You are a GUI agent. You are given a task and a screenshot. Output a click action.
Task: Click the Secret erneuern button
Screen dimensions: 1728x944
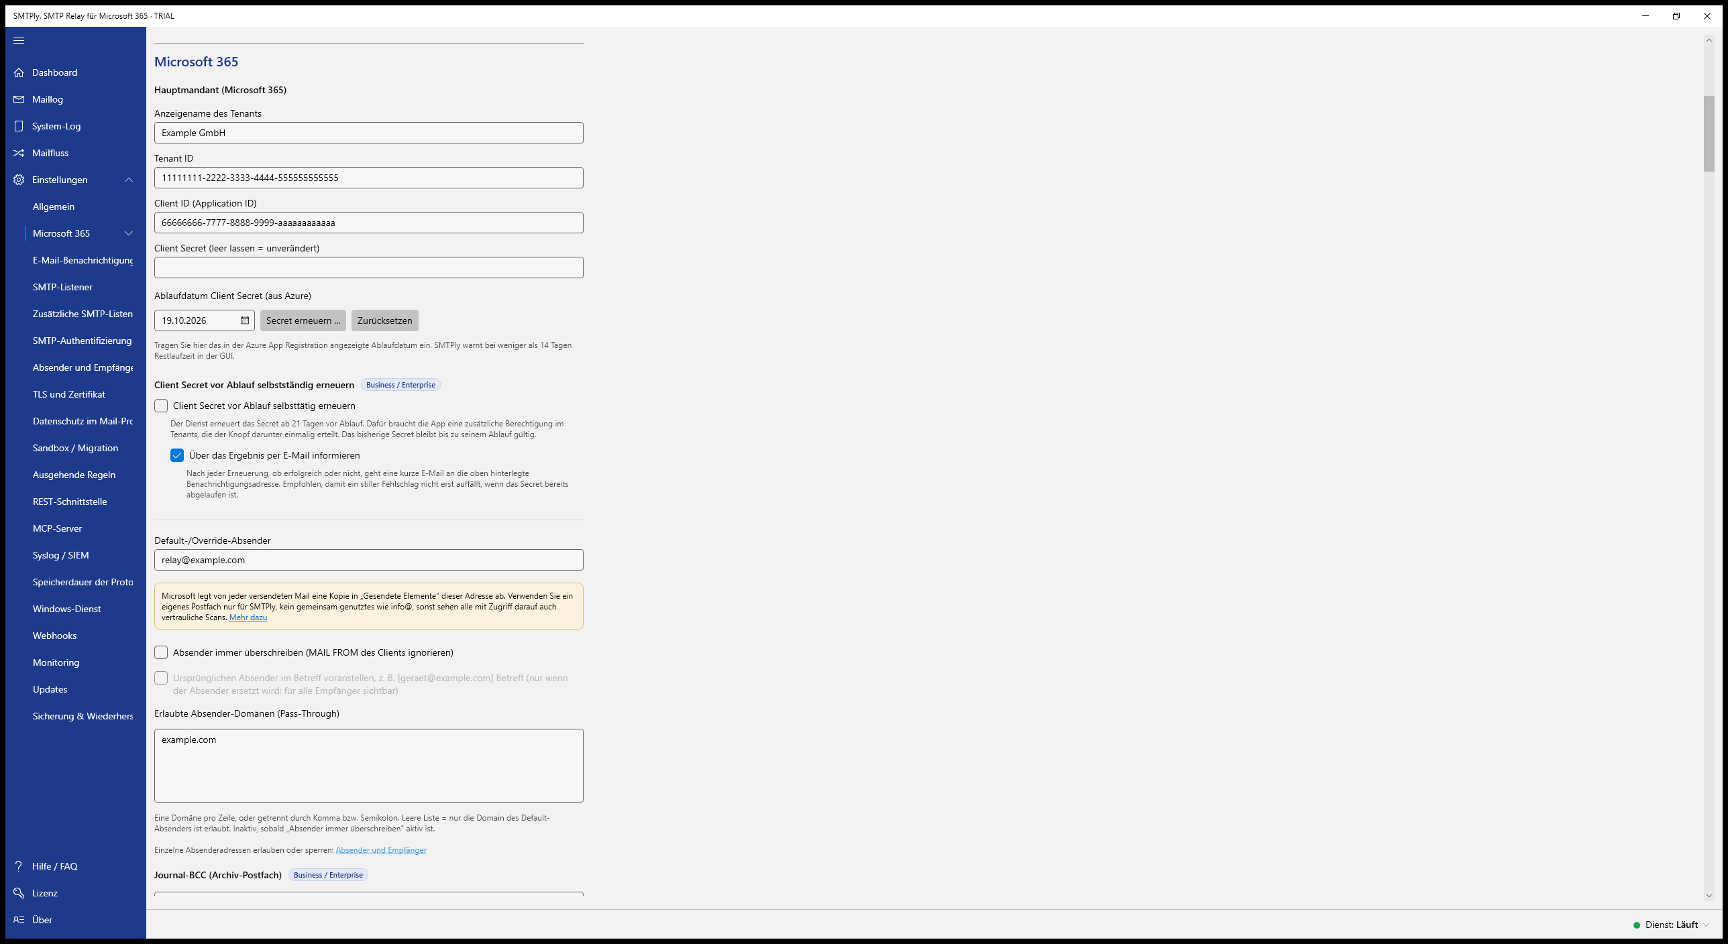303,320
